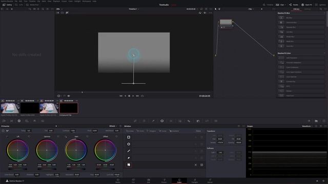Screen dimensions: 328x184
Task: Open the viewer zoom dropdown
Action: click(x=59, y=9)
